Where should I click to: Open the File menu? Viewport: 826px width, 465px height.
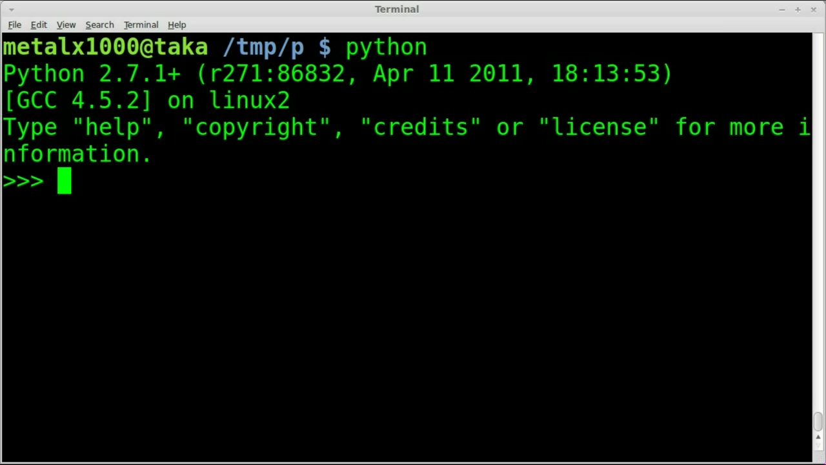14,25
